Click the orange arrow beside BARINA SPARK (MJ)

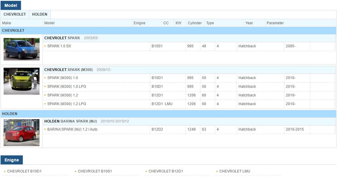click(45, 129)
